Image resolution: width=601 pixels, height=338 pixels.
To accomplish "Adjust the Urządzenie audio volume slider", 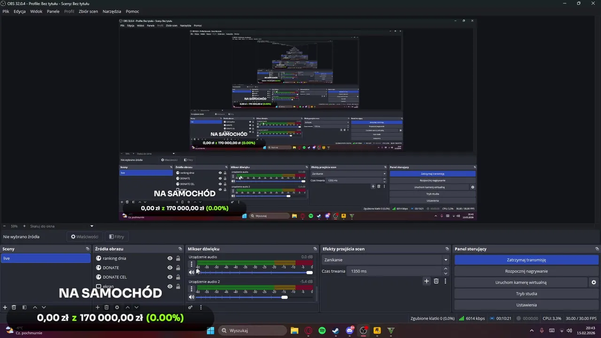I will (x=254, y=273).
